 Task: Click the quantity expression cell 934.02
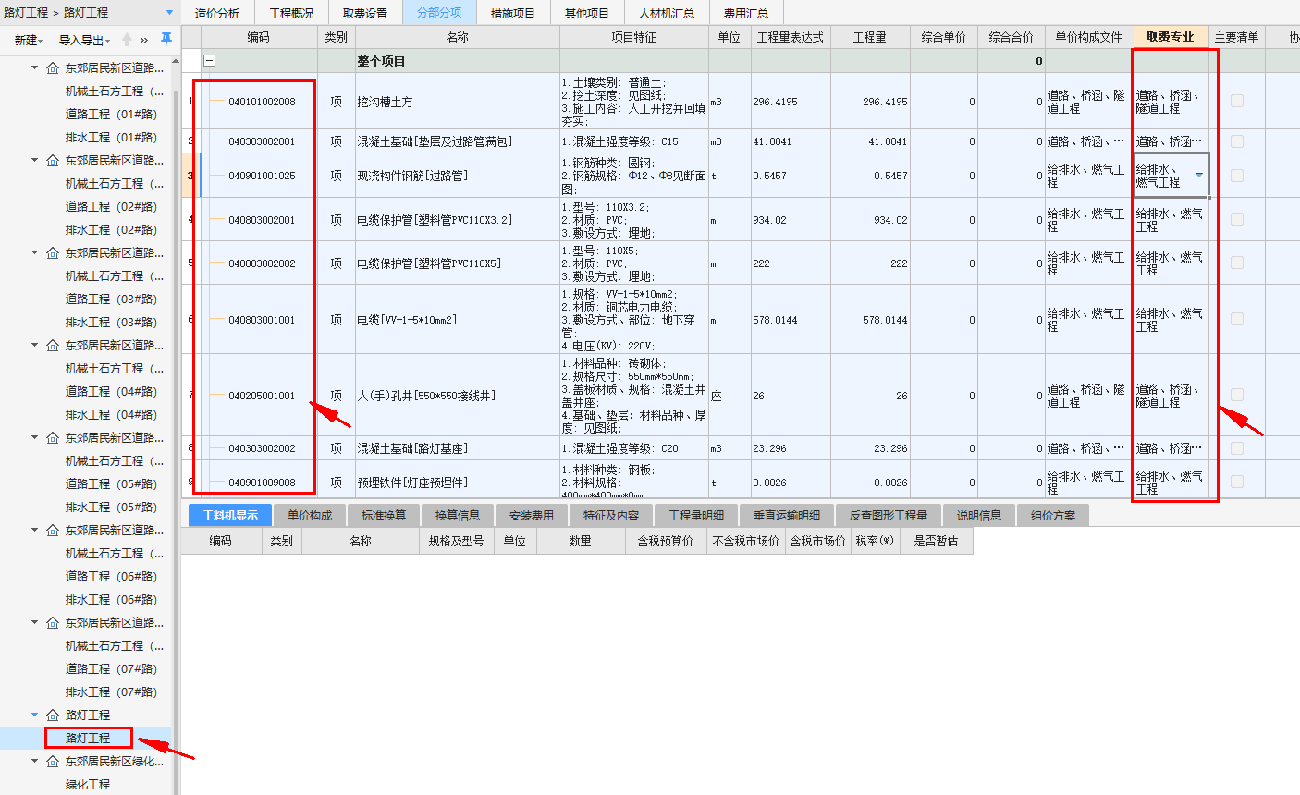tap(791, 220)
